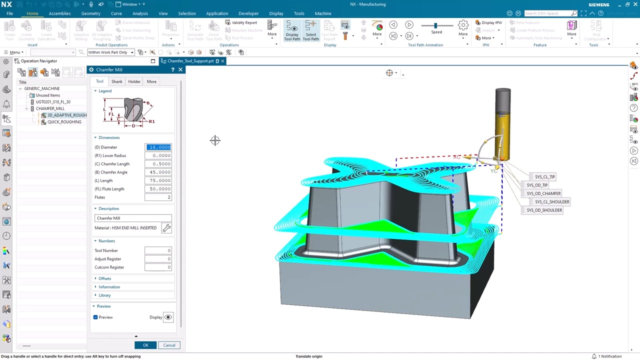Toggle the Display eye button in Preview

pyautogui.click(x=168, y=317)
